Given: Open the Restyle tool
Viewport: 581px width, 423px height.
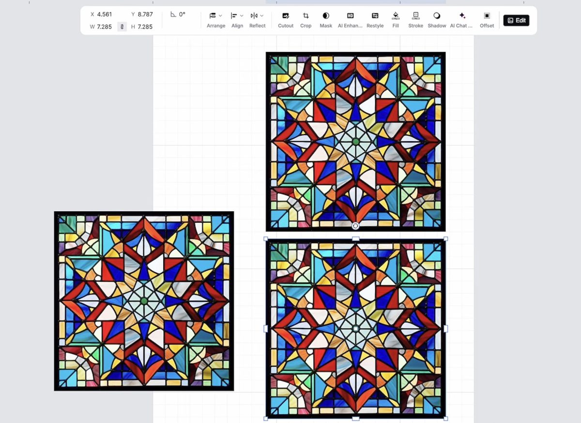Looking at the screenshot, I should click(375, 20).
